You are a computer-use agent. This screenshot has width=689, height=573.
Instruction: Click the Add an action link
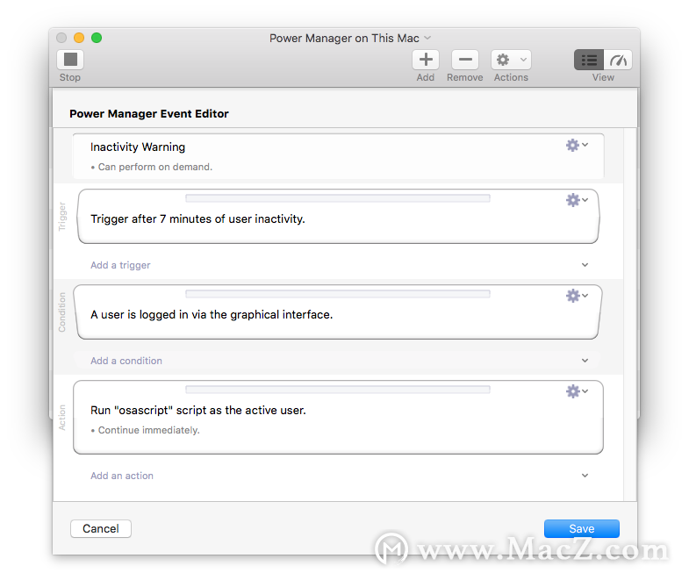click(x=122, y=476)
